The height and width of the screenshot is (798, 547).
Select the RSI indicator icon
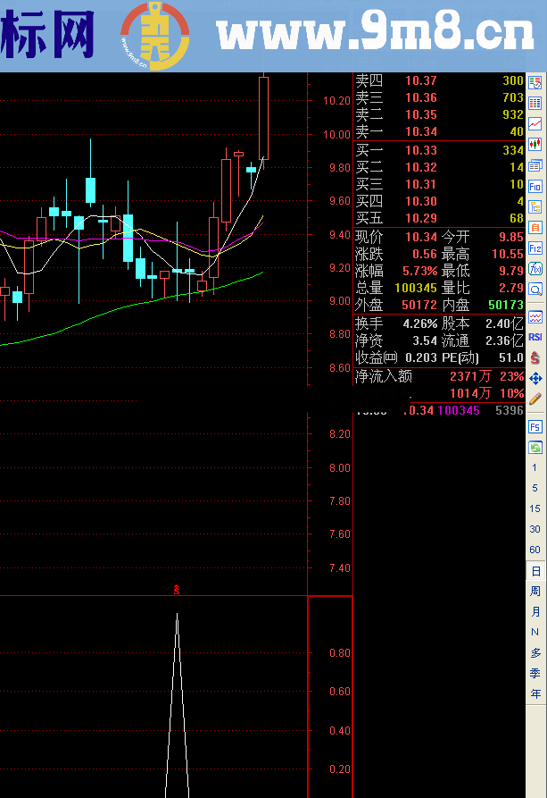click(x=535, y=337)
